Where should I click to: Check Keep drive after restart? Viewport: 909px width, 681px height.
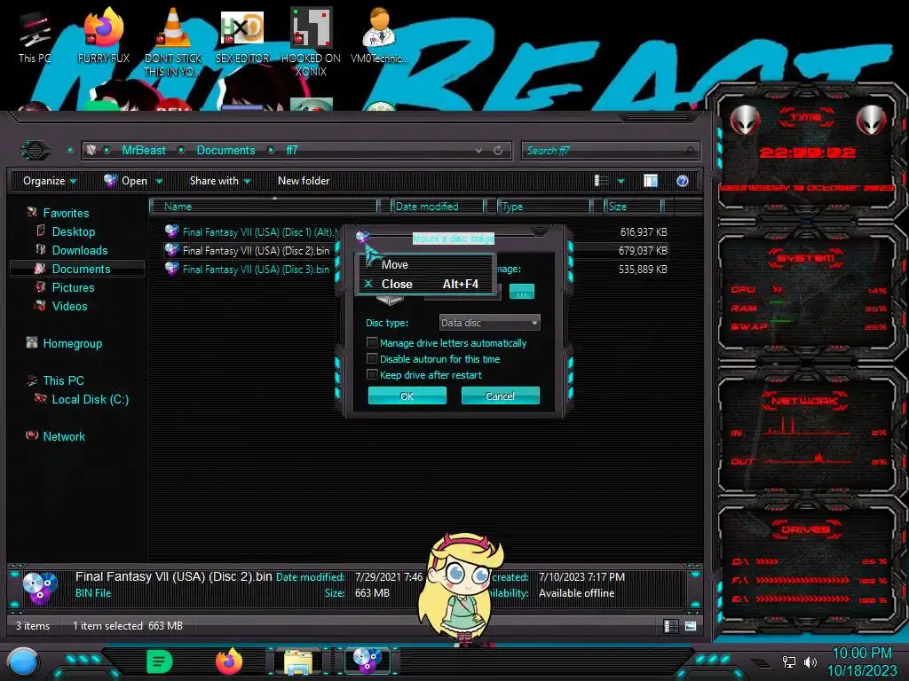pos(372,375)
